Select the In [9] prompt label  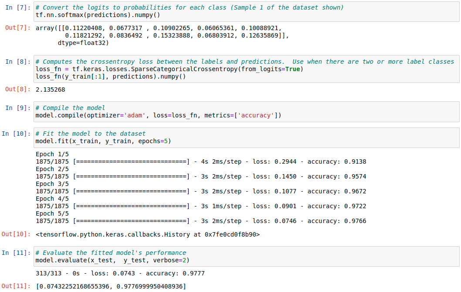17,108
